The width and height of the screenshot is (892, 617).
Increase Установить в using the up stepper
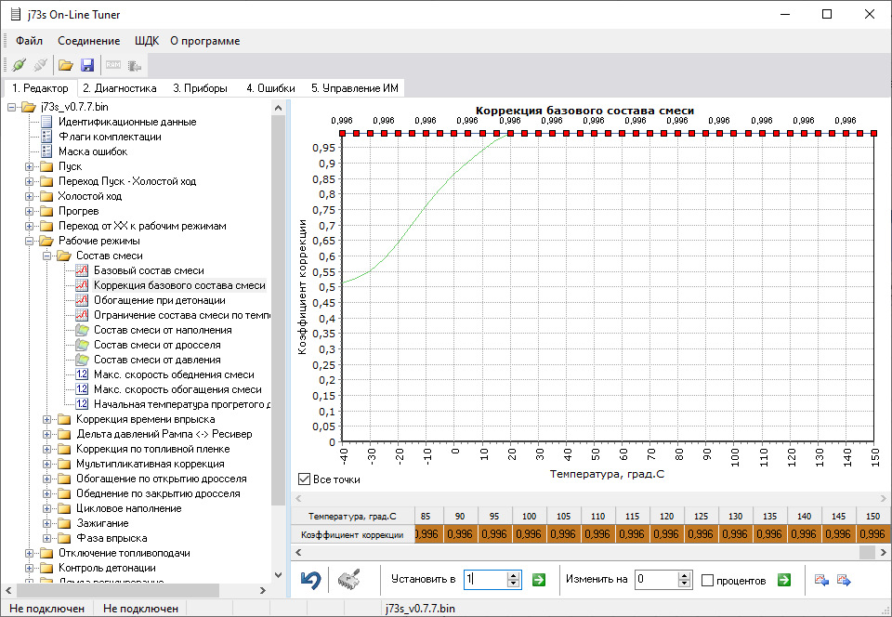pyautogui.click(x=511, y=573)
